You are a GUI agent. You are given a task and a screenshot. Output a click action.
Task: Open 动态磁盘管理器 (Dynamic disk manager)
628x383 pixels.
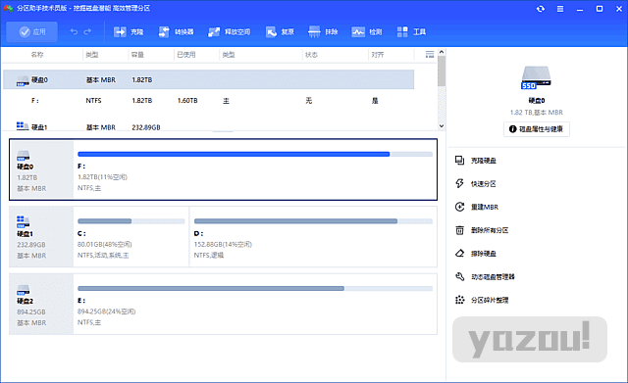coord(485,276)
